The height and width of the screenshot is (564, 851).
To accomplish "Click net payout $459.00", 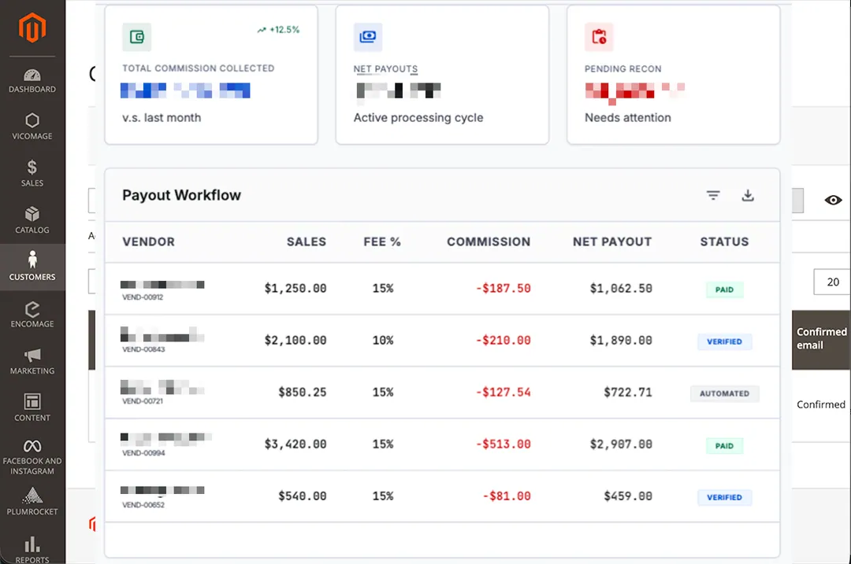I will pos(628,496).
